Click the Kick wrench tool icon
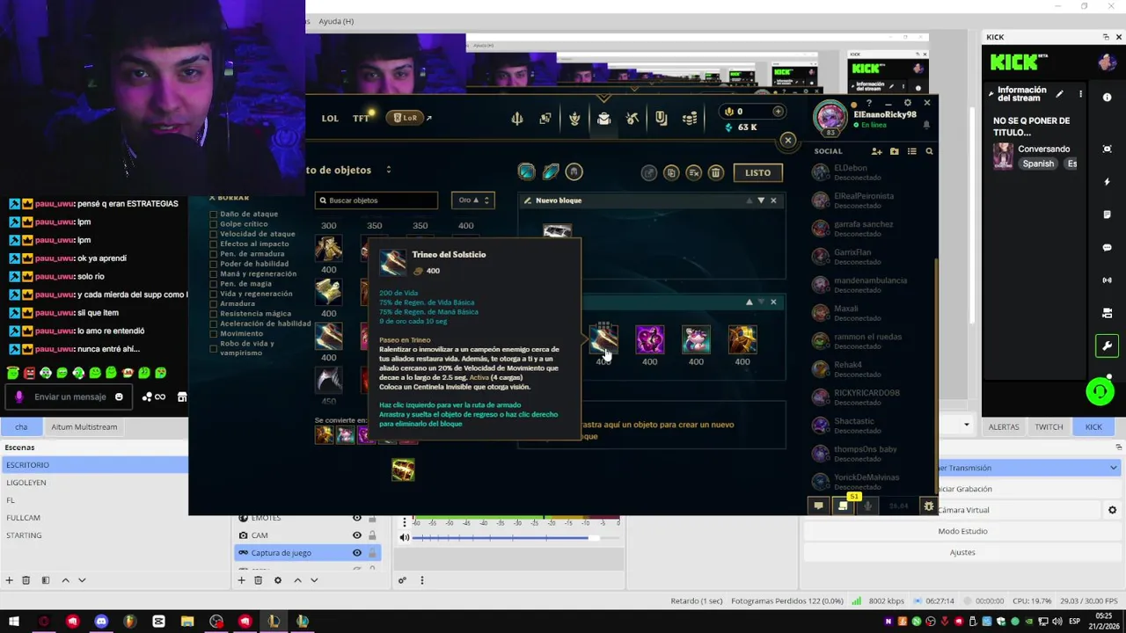Viewport: 1126px width, 633px height. [1107, 346]
